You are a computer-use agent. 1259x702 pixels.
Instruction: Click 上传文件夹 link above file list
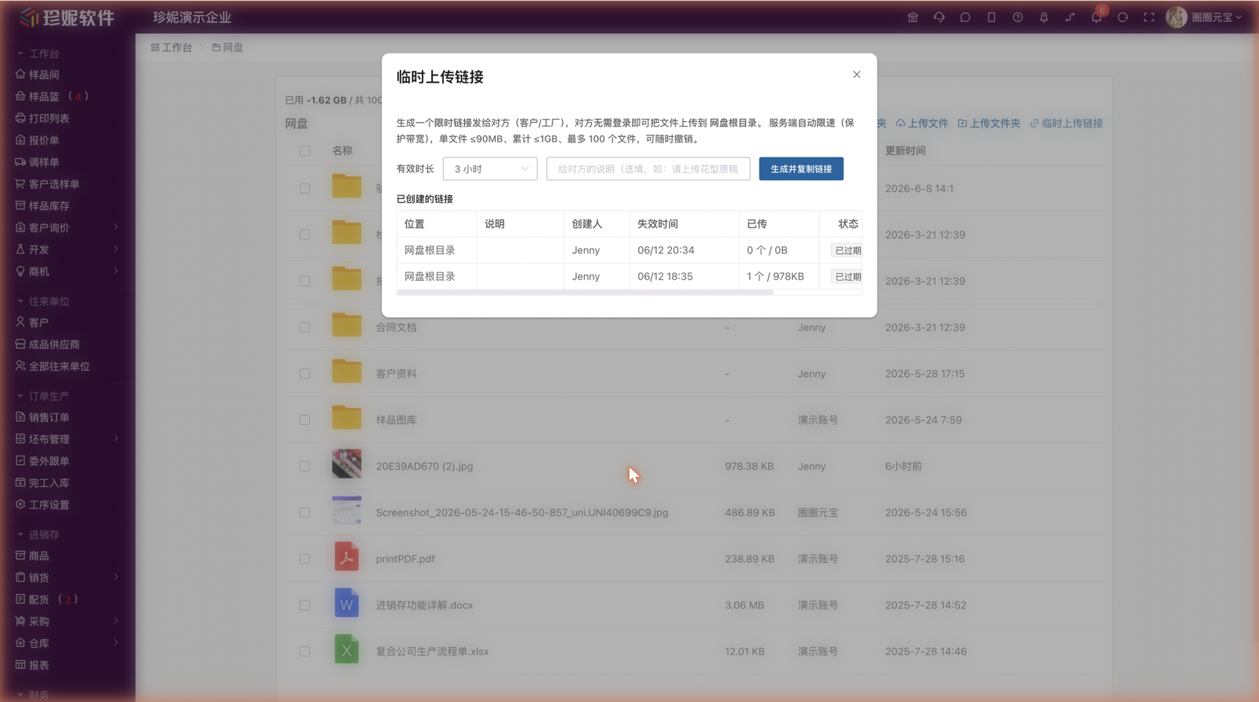(989, 124)
